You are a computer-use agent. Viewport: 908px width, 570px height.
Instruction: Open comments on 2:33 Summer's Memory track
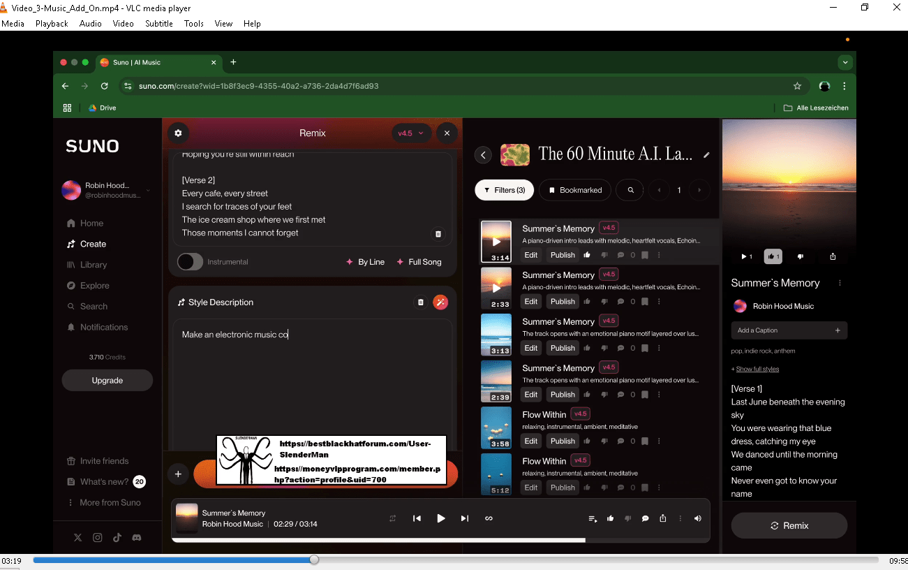620,302
